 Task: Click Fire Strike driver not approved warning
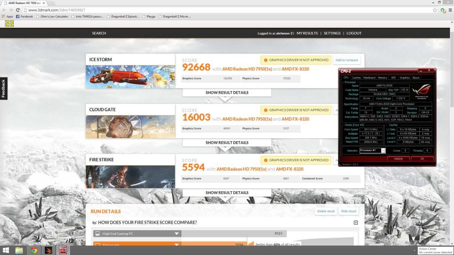coord(296,160)
